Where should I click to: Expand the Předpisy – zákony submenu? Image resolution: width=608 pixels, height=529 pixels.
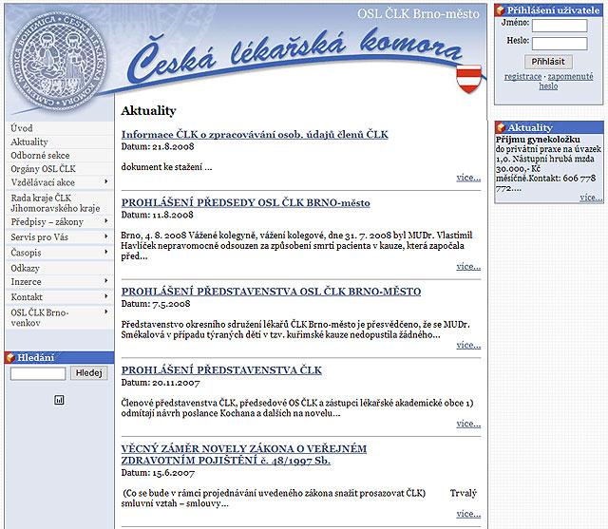point(106,221)
